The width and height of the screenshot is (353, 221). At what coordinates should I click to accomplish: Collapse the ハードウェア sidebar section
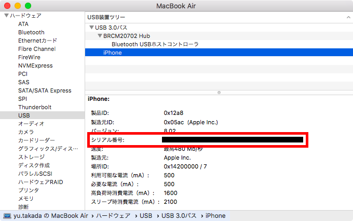[6, 16]
